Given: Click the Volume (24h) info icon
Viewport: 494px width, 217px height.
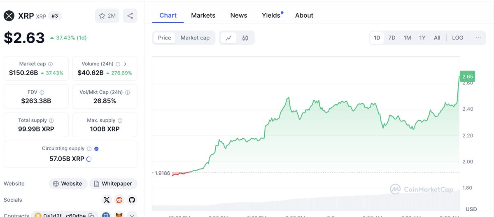Looking at the screenshot, I should tap(118, 64).
